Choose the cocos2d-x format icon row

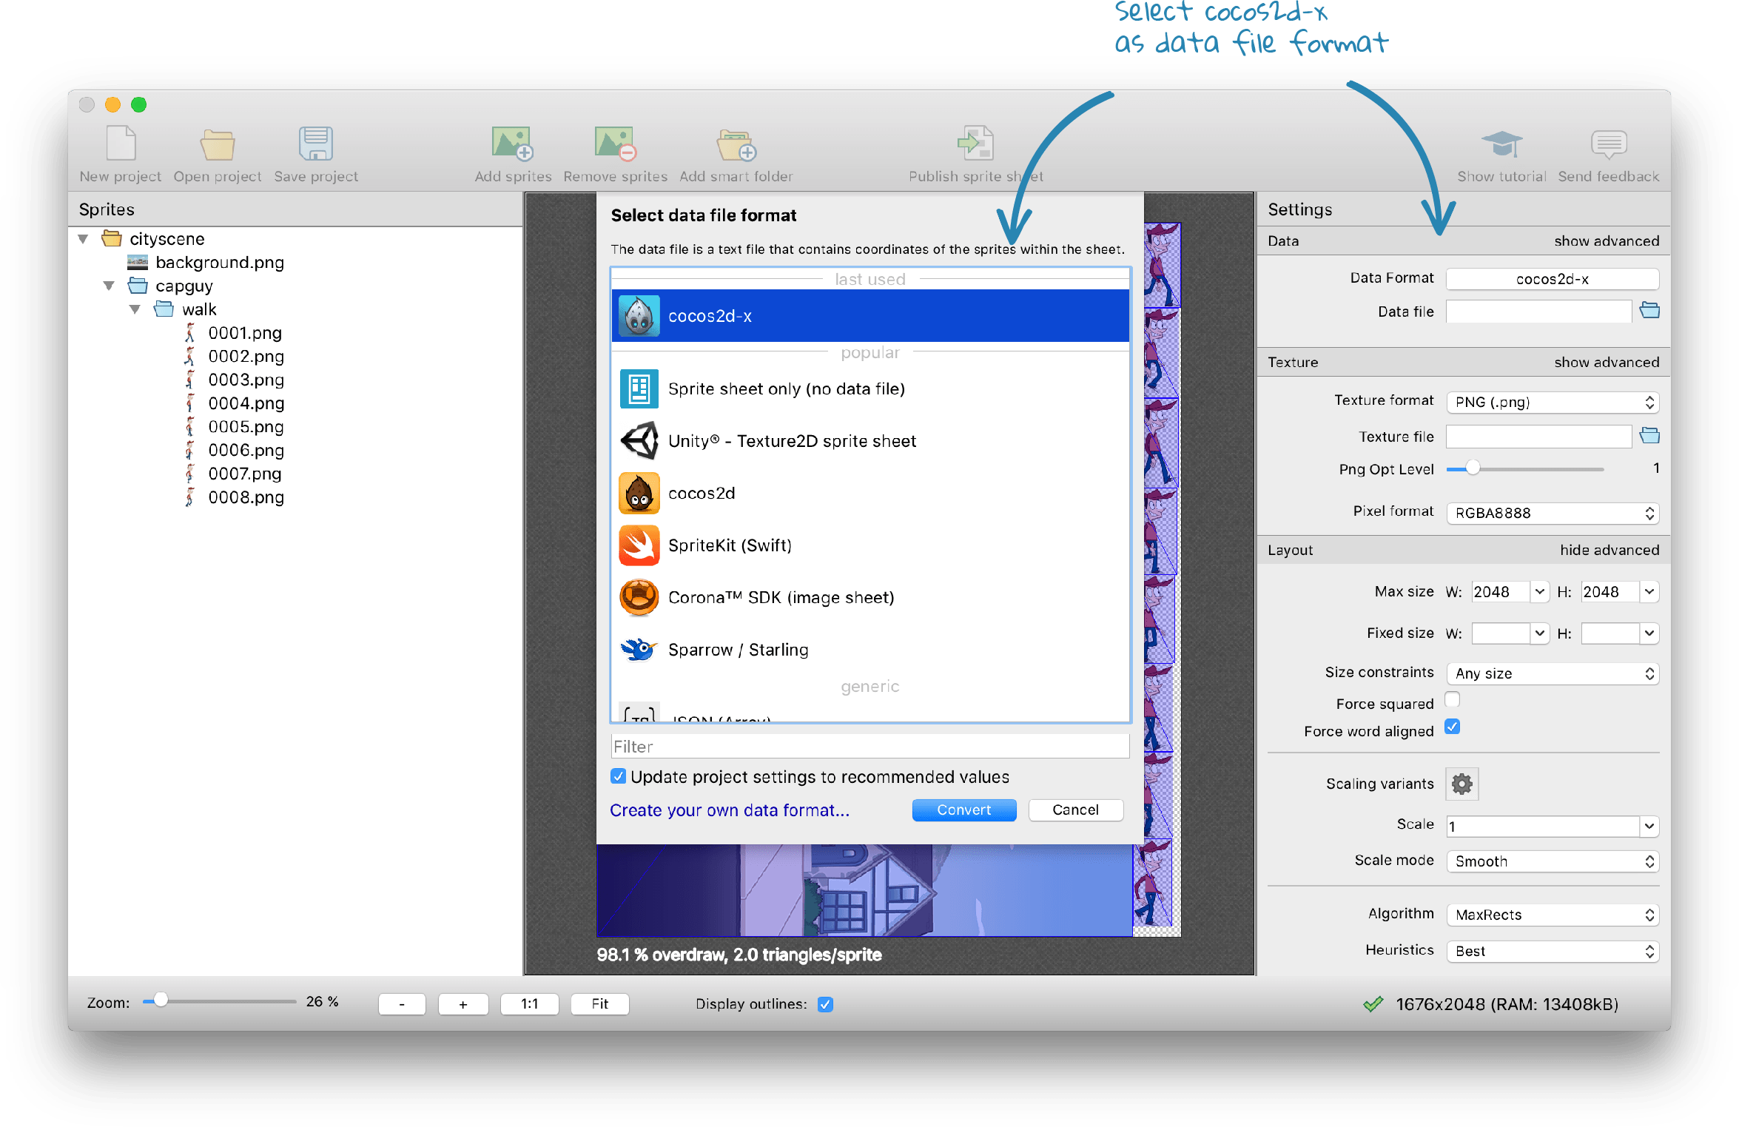870,316
